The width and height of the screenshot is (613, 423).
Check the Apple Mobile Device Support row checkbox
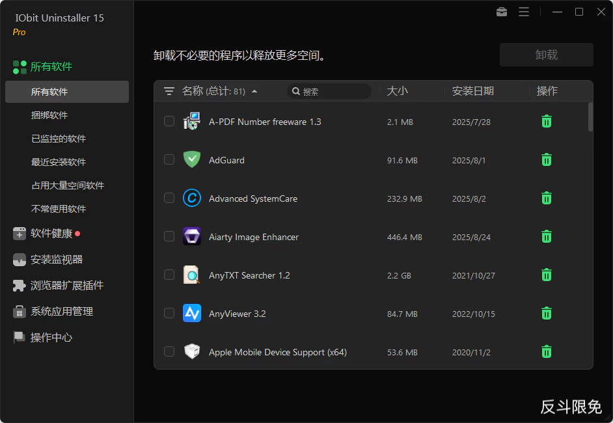point(169,351)
